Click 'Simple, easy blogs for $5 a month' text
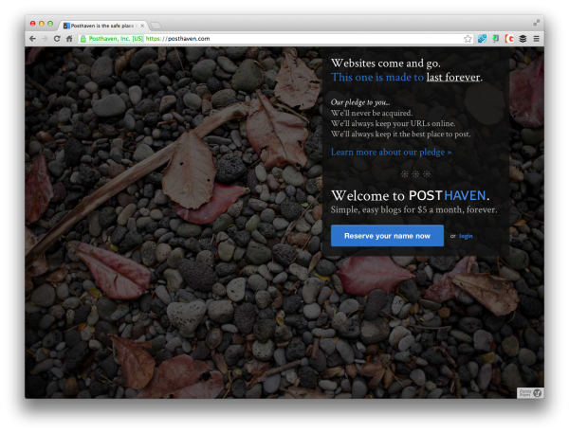 point(396,210)
